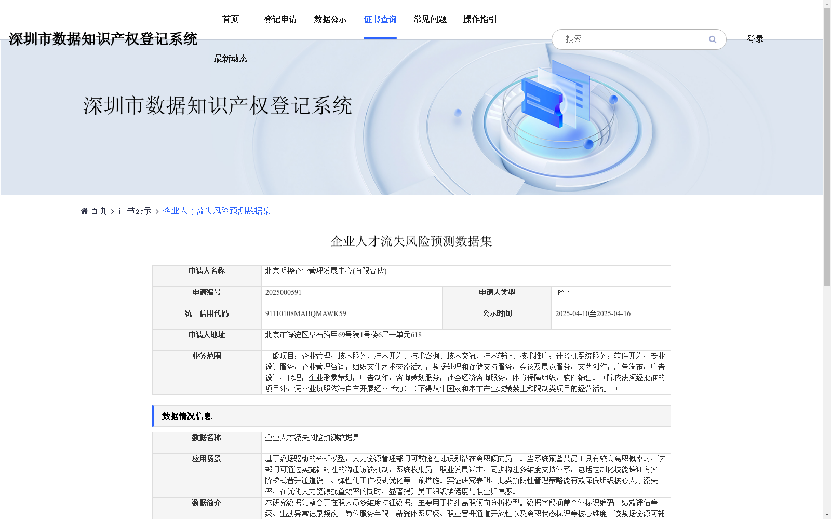Click publicity date 2025-04-10至2025-04-16
Image resolution: width=831 pixels, height=519 pixels.
point(593,313)
